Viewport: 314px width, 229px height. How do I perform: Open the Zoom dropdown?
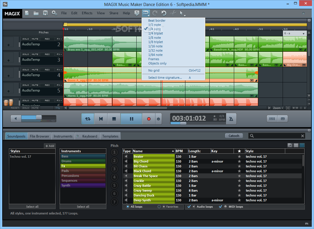pos(278,108)
